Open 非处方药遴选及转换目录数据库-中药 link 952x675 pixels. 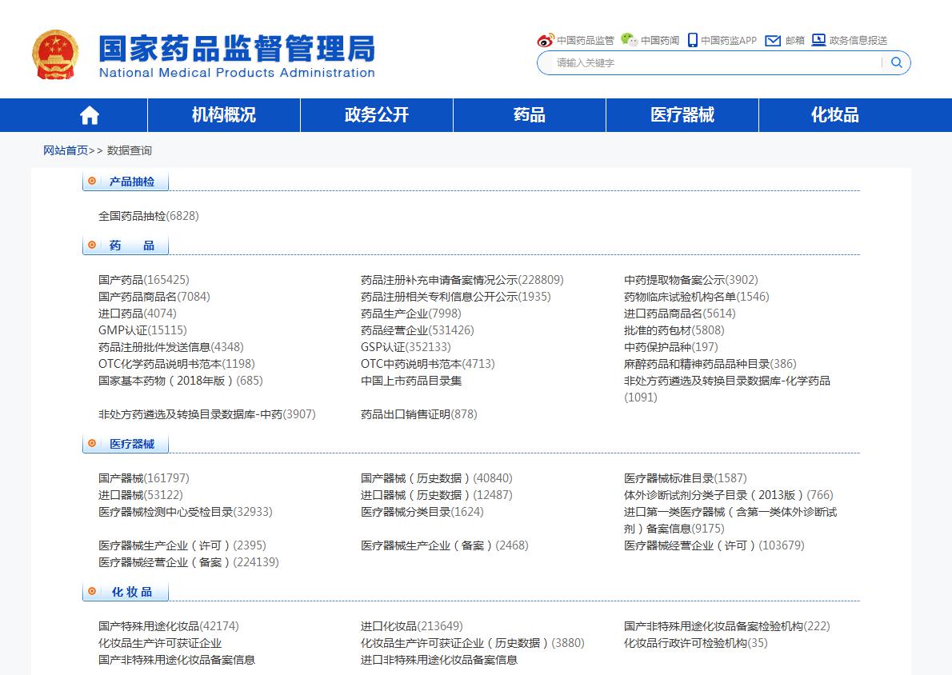(x=207, y=414)
